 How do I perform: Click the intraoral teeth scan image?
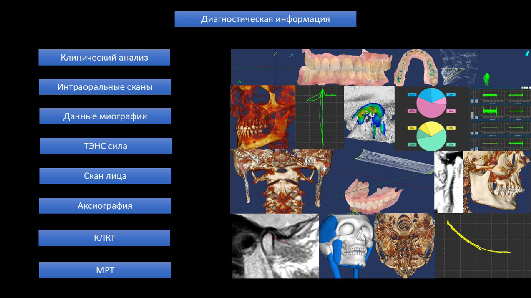[345, 68]
